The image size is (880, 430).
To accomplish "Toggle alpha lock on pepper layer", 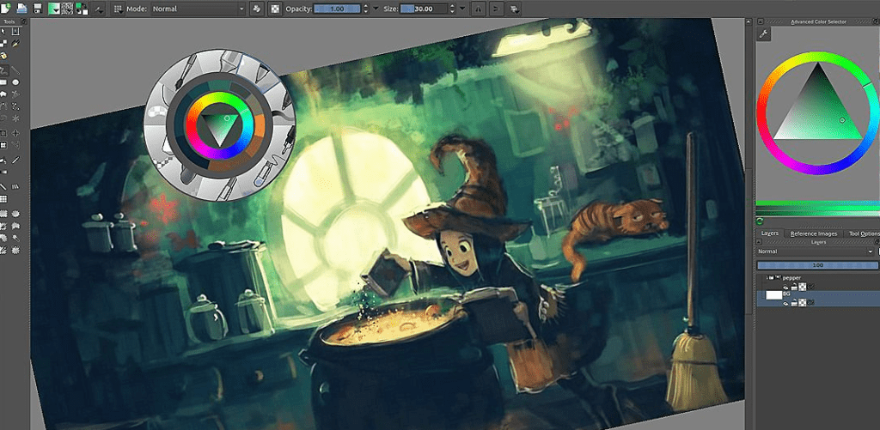I will pos(803,287).
